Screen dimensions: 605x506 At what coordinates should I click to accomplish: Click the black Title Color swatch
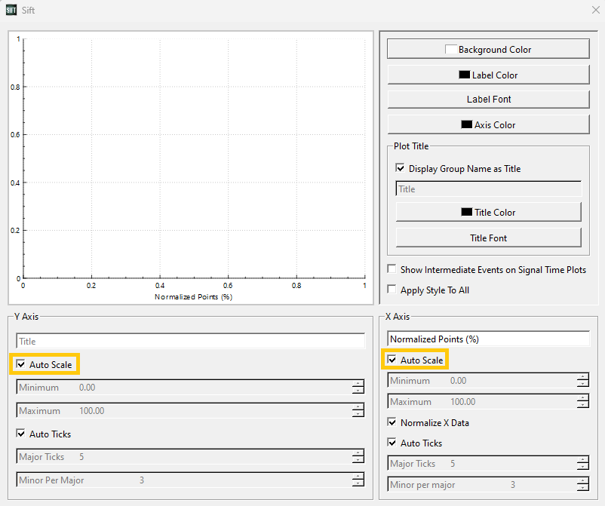466,212
